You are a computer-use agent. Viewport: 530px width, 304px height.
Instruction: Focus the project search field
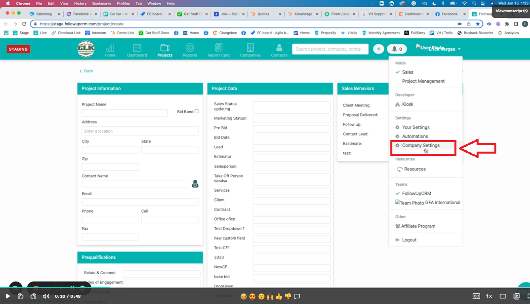pos(330,49)
